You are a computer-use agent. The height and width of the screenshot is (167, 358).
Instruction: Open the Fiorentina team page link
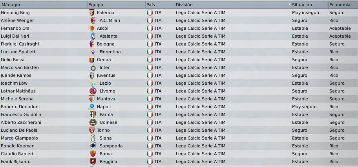click(110, 52)
